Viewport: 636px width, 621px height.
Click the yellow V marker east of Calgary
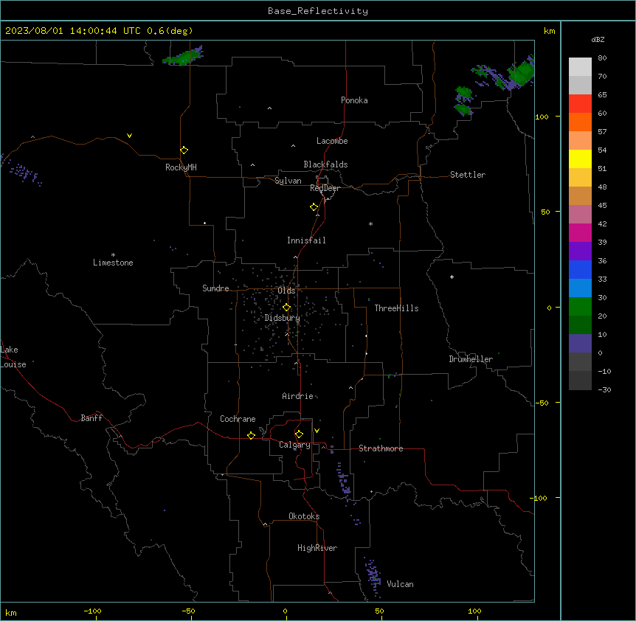point(317,431)
